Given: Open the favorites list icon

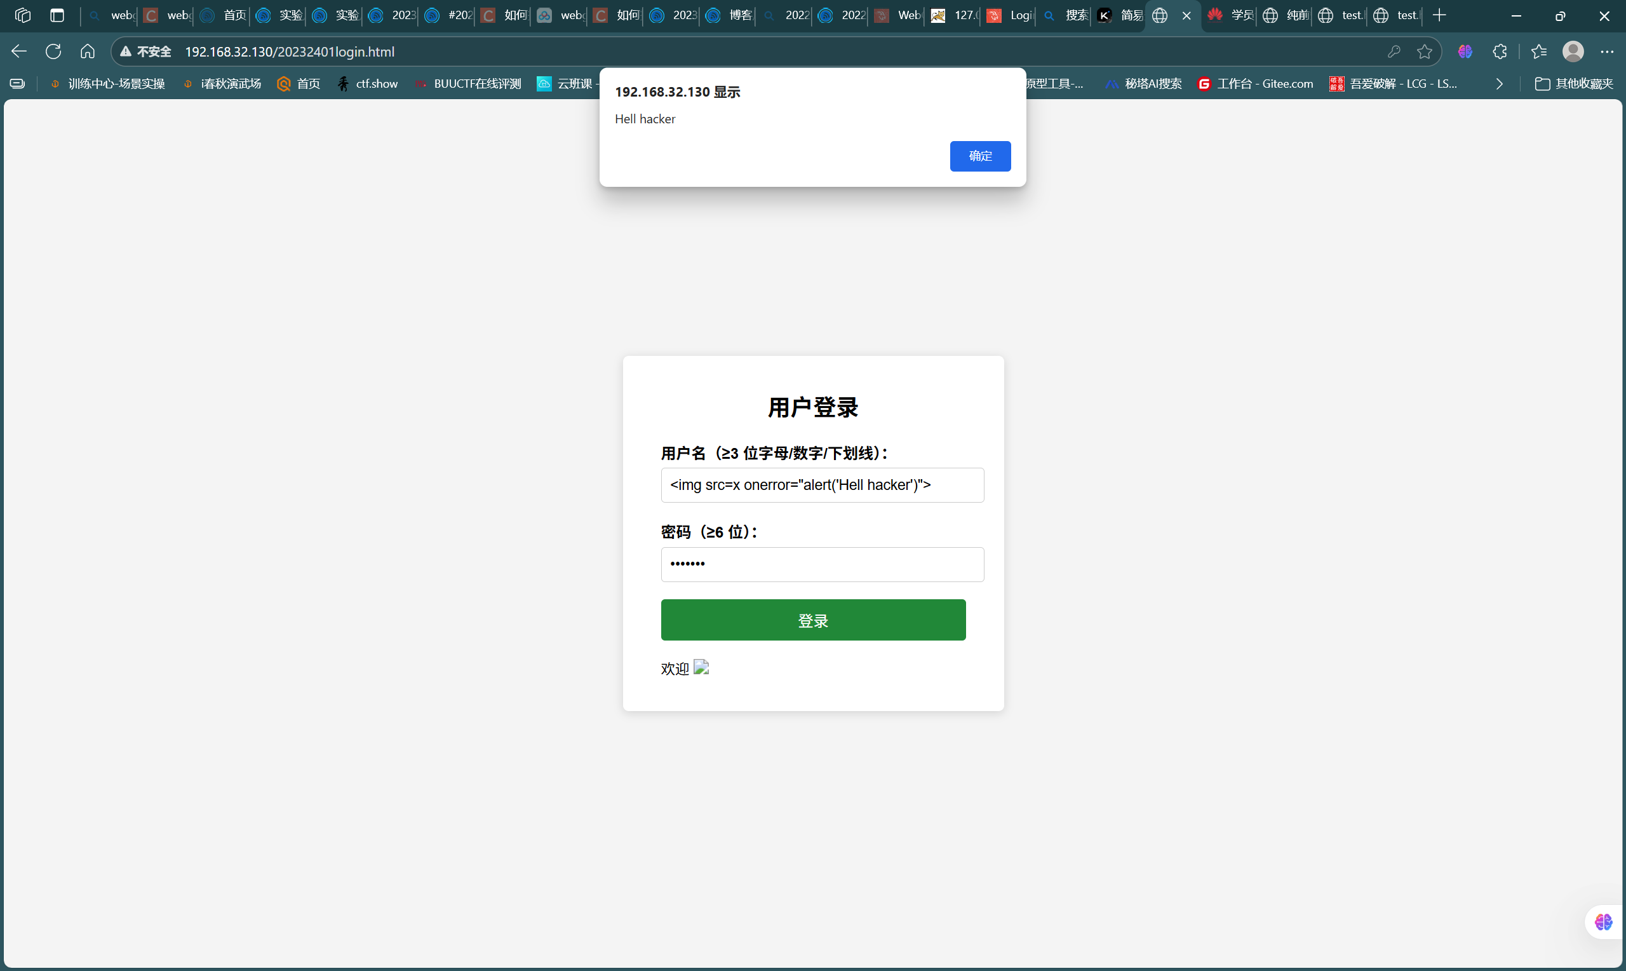Looking at the screenshot, I should pos(1539,51).
